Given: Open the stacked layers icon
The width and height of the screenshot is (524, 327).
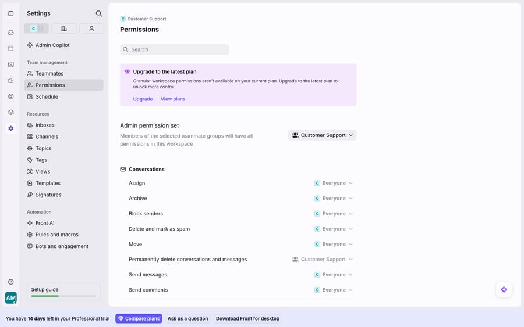Looking at the screenshot, I should [x=10, y=112].
